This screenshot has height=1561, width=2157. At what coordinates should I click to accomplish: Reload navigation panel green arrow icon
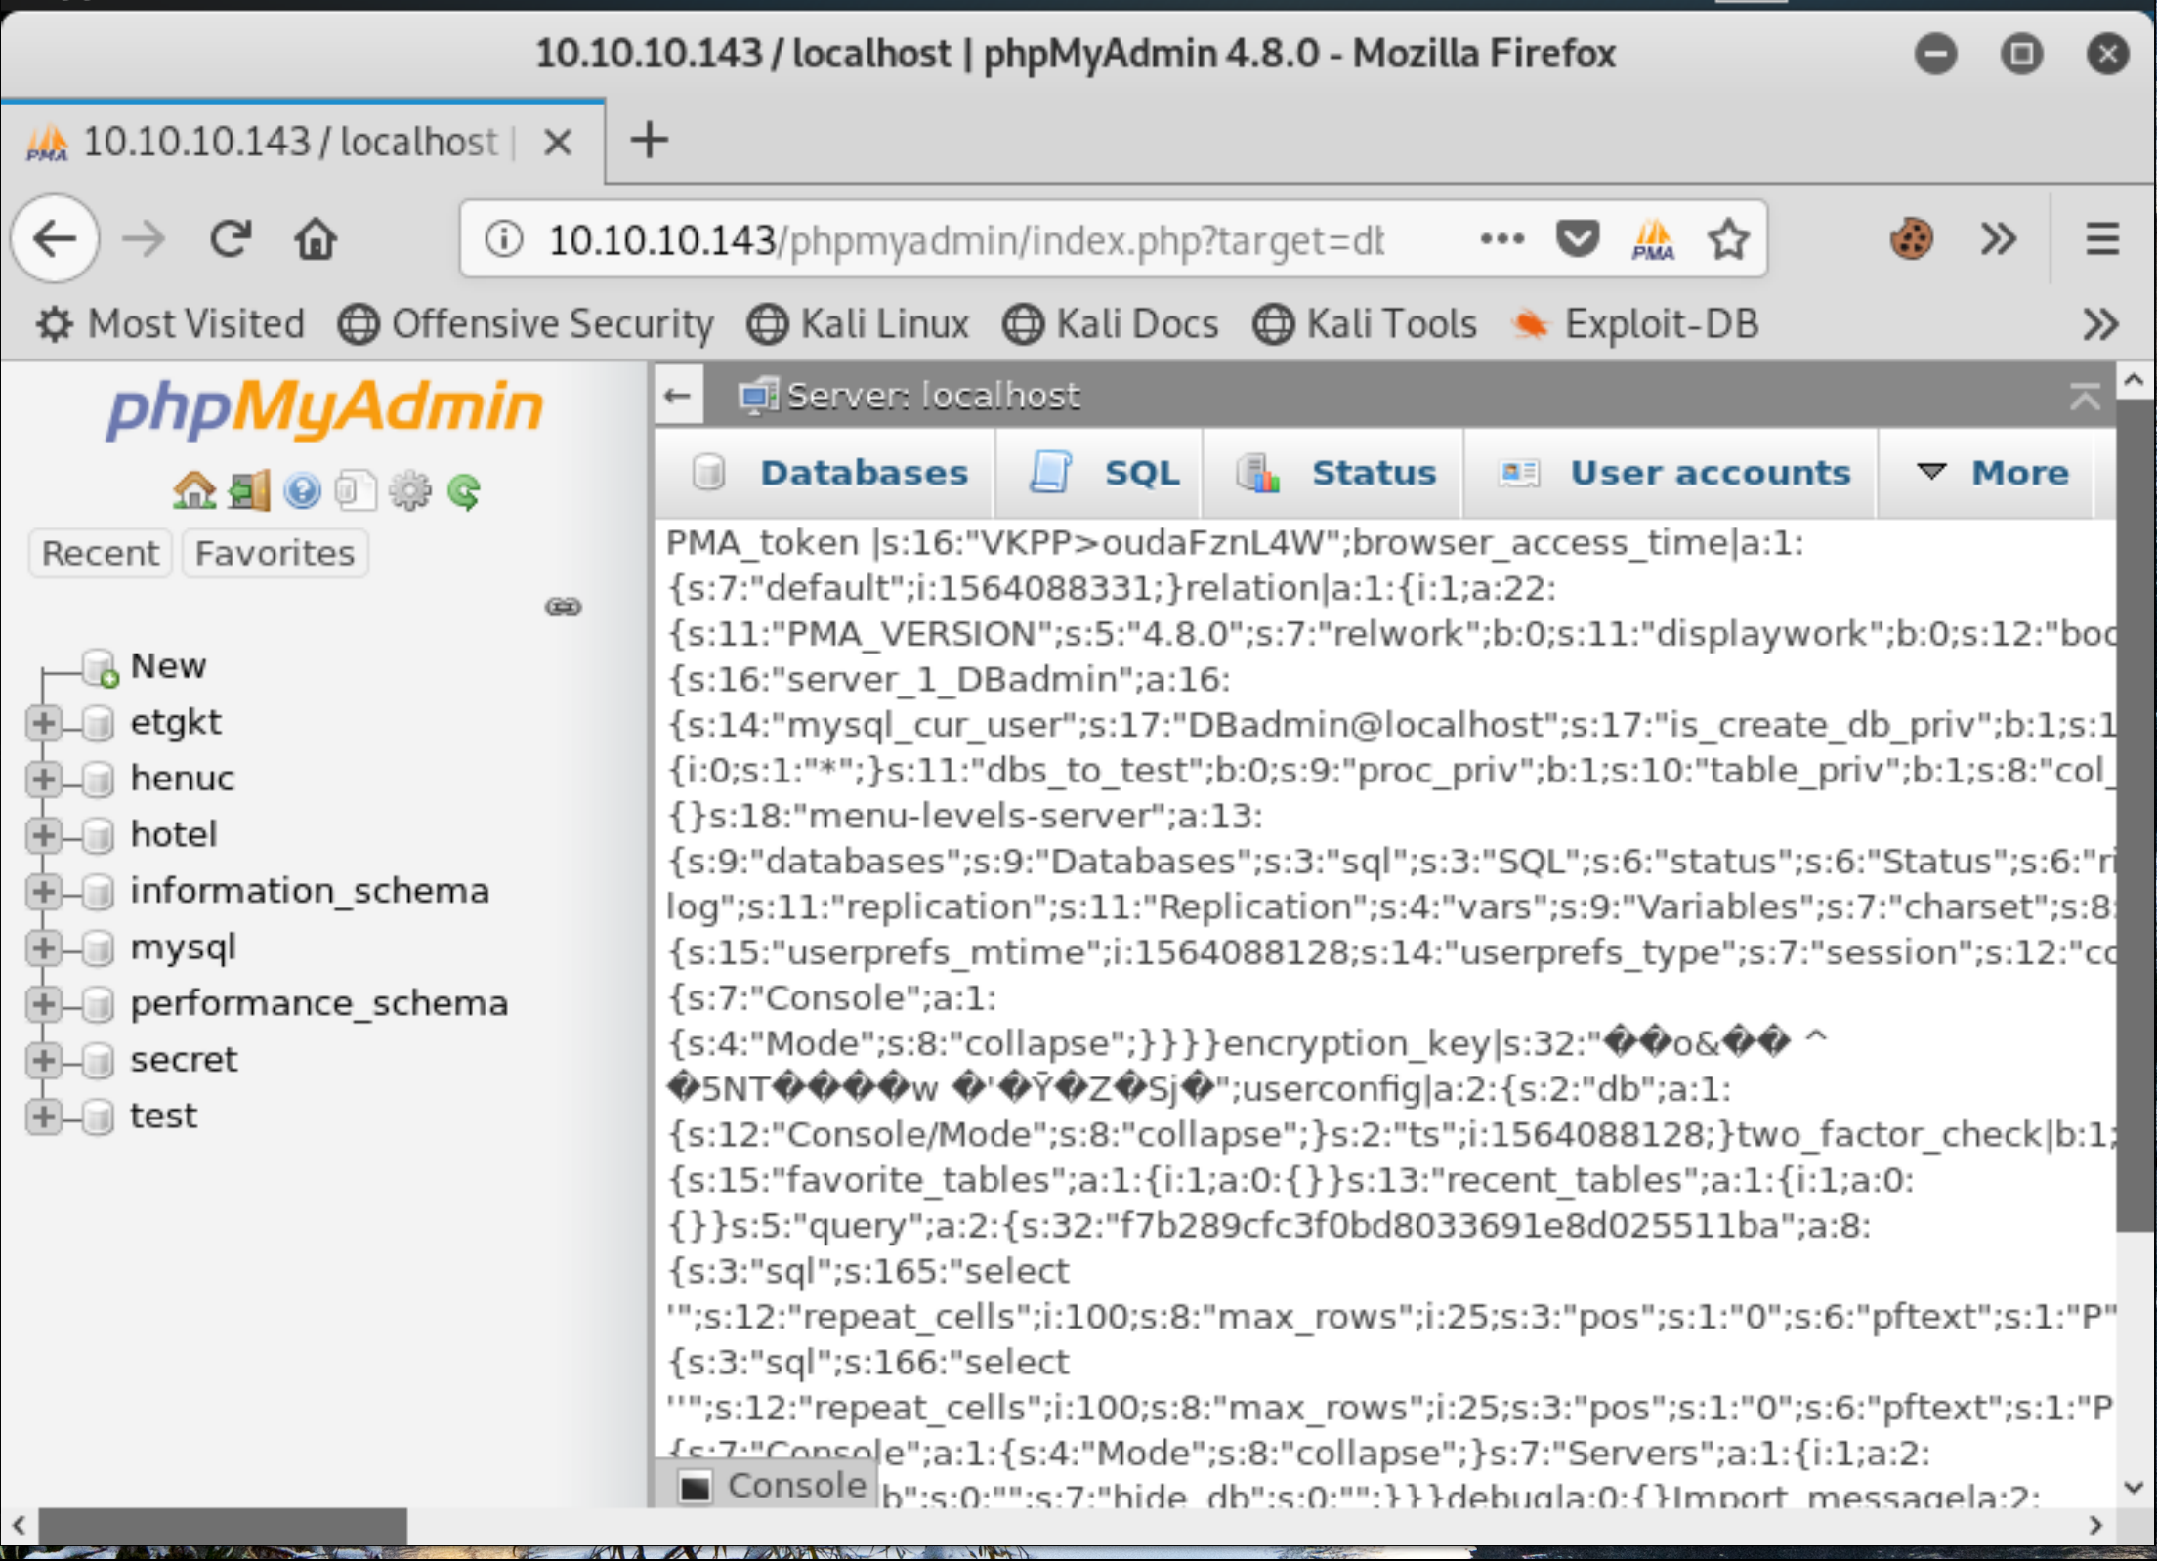click(x=464, y=490)
